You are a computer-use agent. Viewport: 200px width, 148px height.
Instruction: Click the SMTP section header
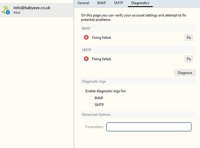tap(86, 50)
